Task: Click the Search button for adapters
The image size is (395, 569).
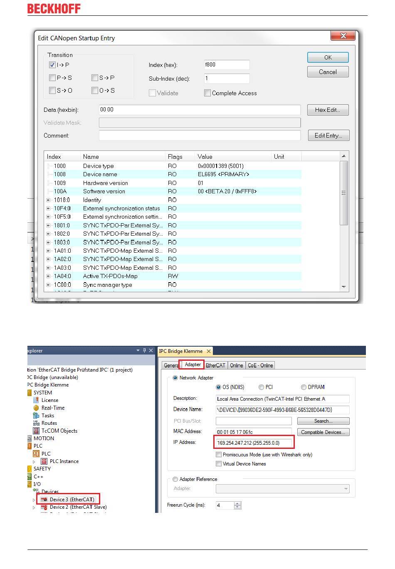Action: click(323, 421)
